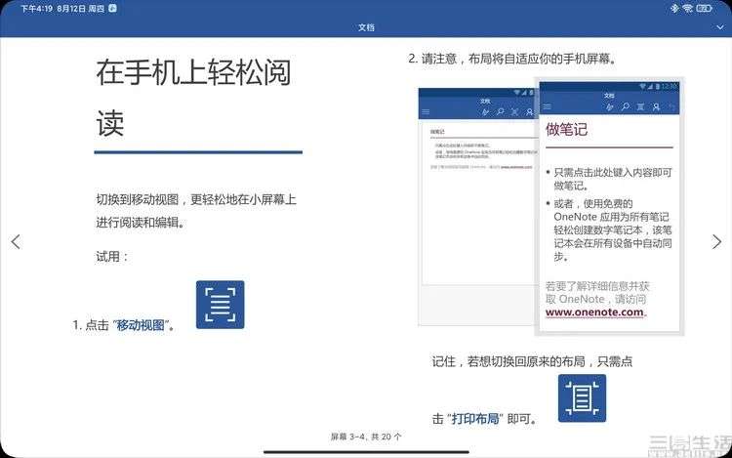Click the 做笔记 heading in phone mockup
The height and width of the screenshot is (458, 732).
click(566, 129)
